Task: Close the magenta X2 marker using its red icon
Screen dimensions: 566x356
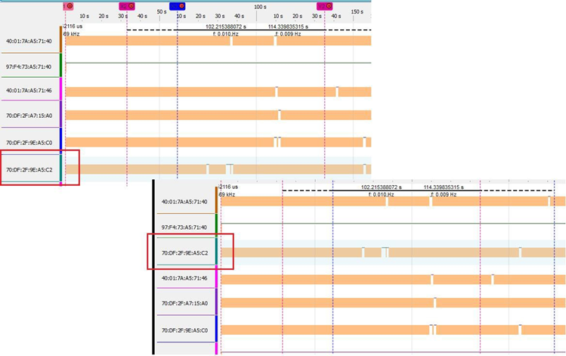Action: [131, 6]
